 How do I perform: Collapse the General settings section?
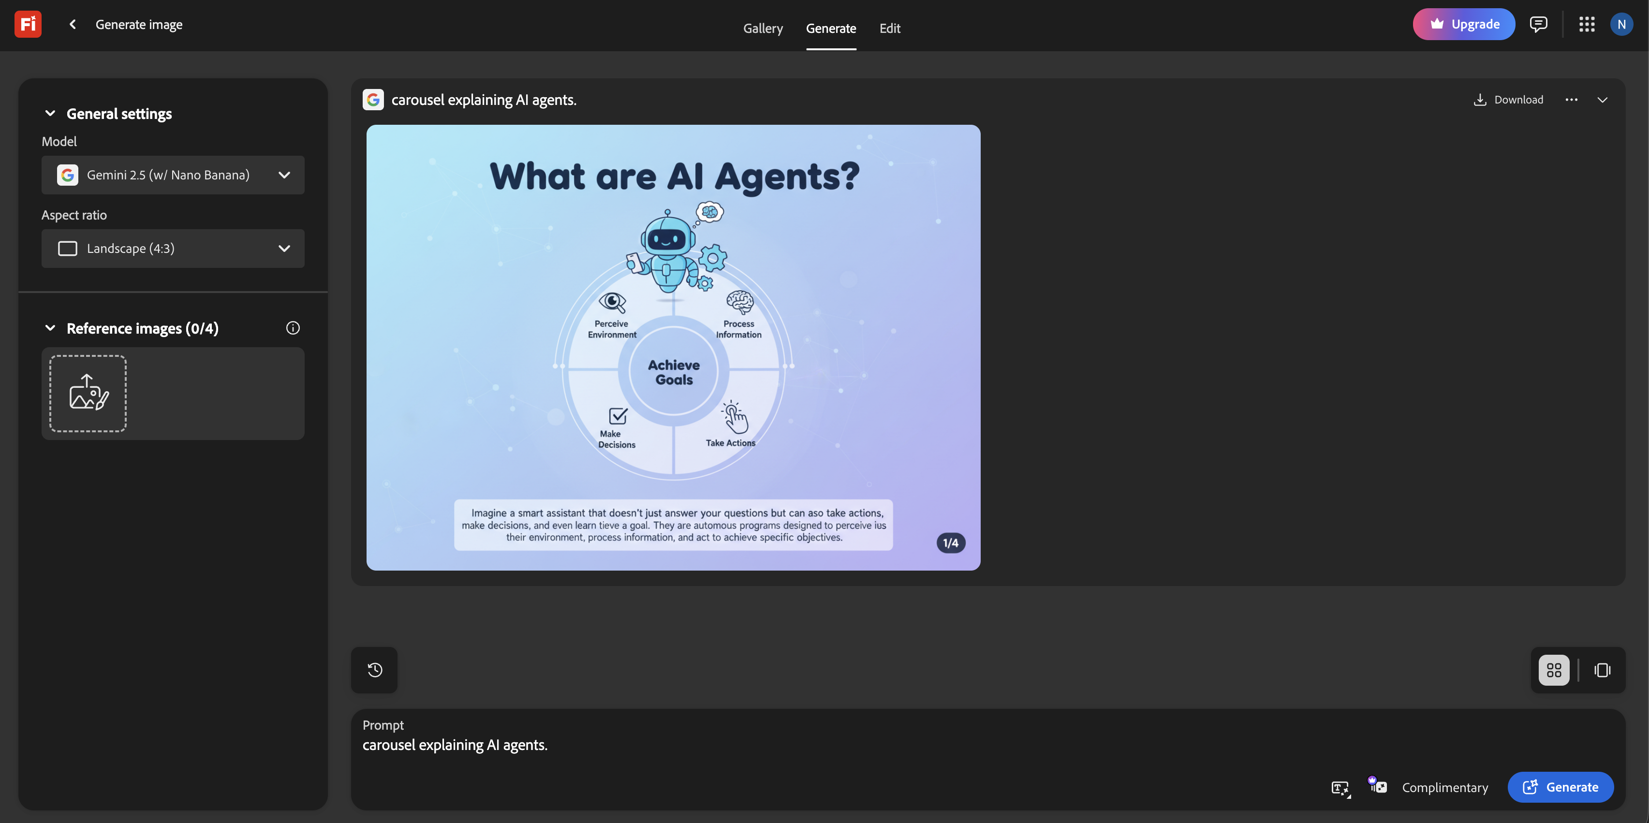[x=50, y=113]
